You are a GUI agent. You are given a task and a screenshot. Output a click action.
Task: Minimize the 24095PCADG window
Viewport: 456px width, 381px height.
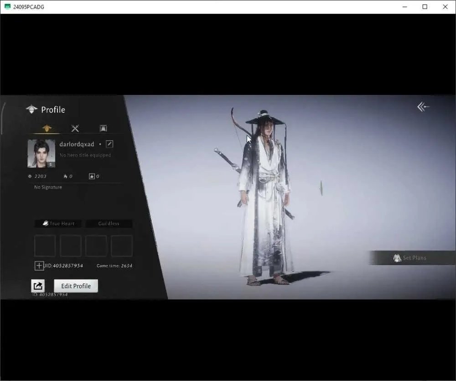404,7
